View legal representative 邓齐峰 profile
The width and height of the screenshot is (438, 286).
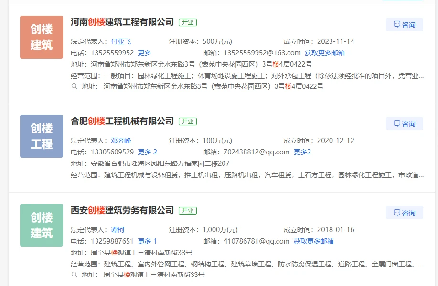pyautogui.click(x=121, y=141)
